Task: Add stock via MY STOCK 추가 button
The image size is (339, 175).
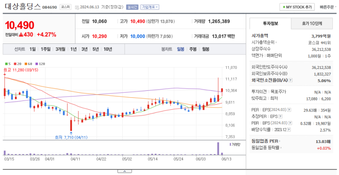Action: point(297,7)
